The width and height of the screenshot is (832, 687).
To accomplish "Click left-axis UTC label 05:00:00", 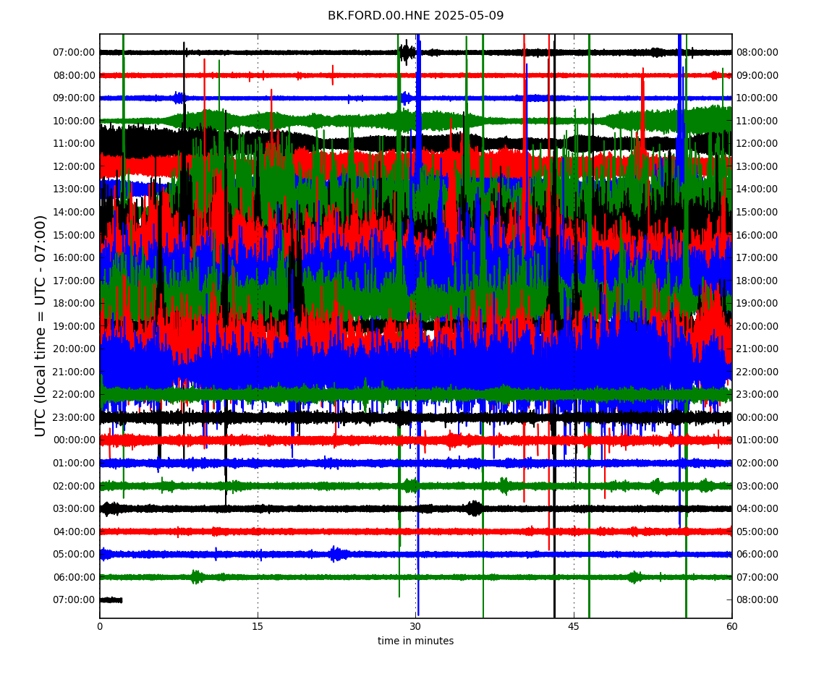I will (x=75, y=555).
